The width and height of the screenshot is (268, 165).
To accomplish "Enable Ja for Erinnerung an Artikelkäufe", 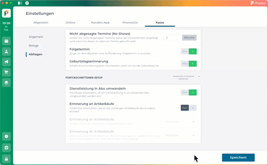I will coord(193,108).
